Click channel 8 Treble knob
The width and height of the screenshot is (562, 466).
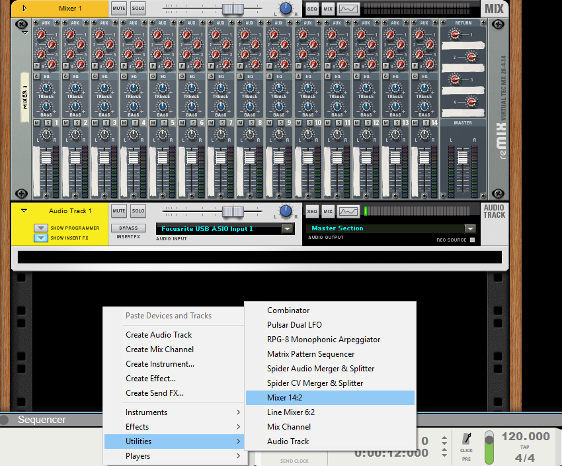point(250,87)
